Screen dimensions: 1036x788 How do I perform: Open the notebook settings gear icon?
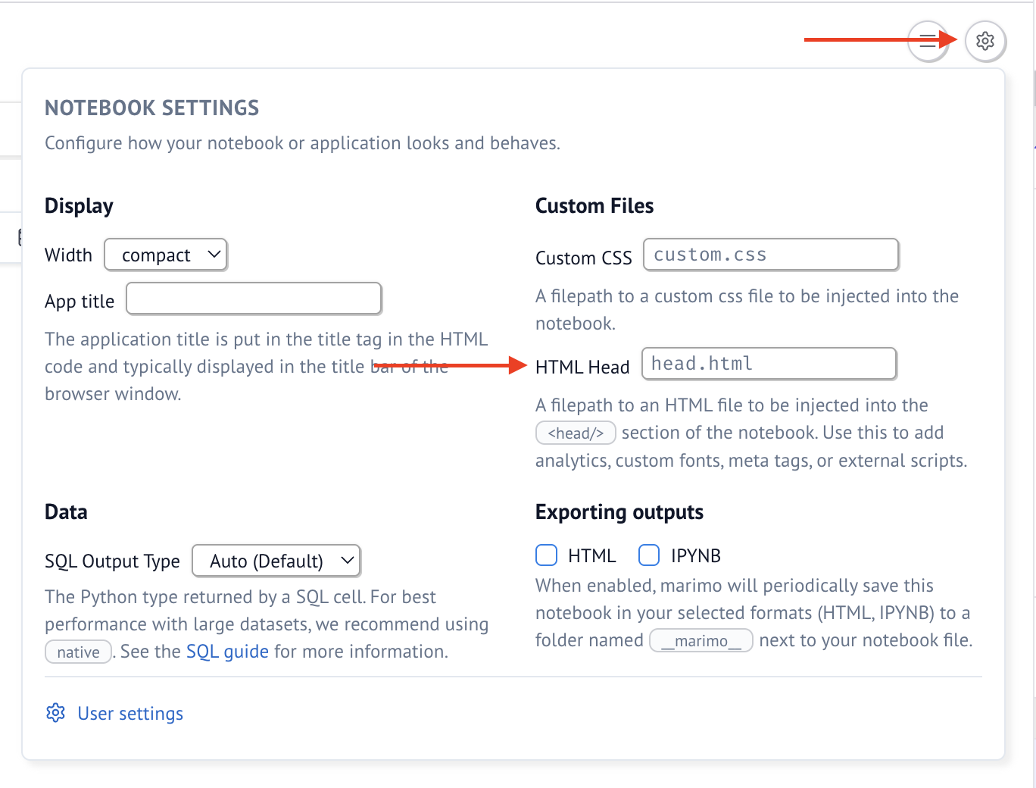click(985, 41)
